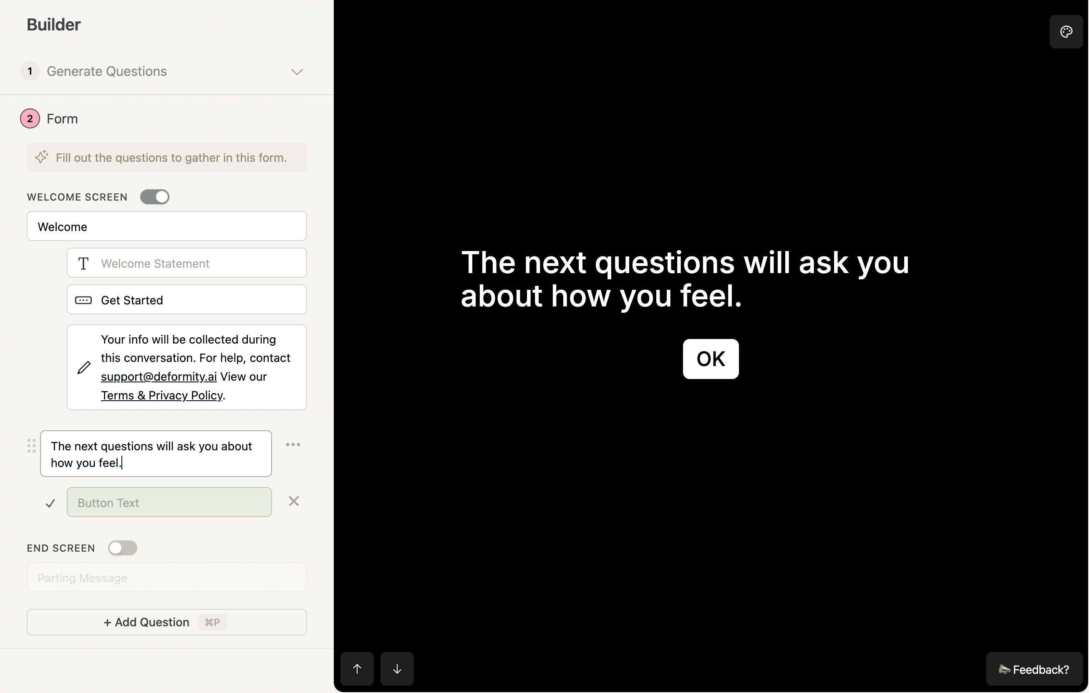Click the sparkle AI icon in the prompt box
The width and height of the screenshot is (1089, 693).
(42, 157)
